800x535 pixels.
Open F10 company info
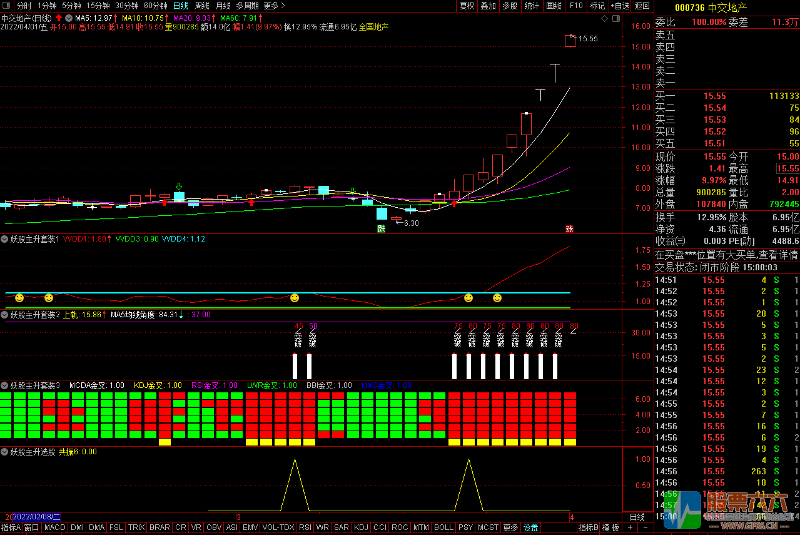coord(576,6)
